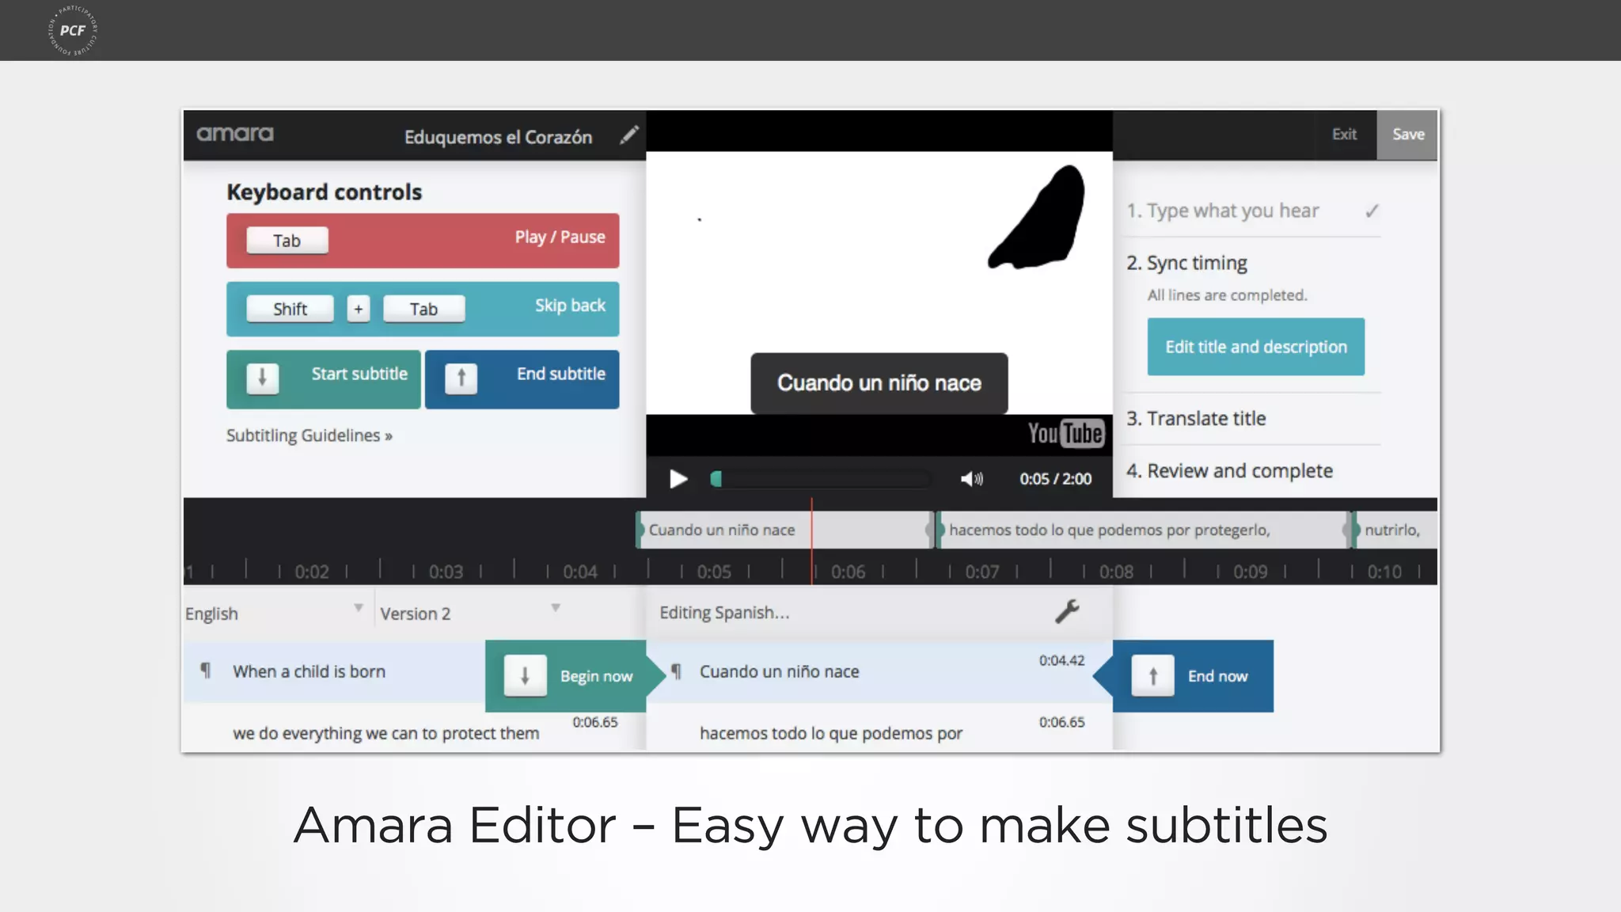
Task: Click the up-arrow key in End subtitle
Action: pyautogui.click(x=461, y=378)
